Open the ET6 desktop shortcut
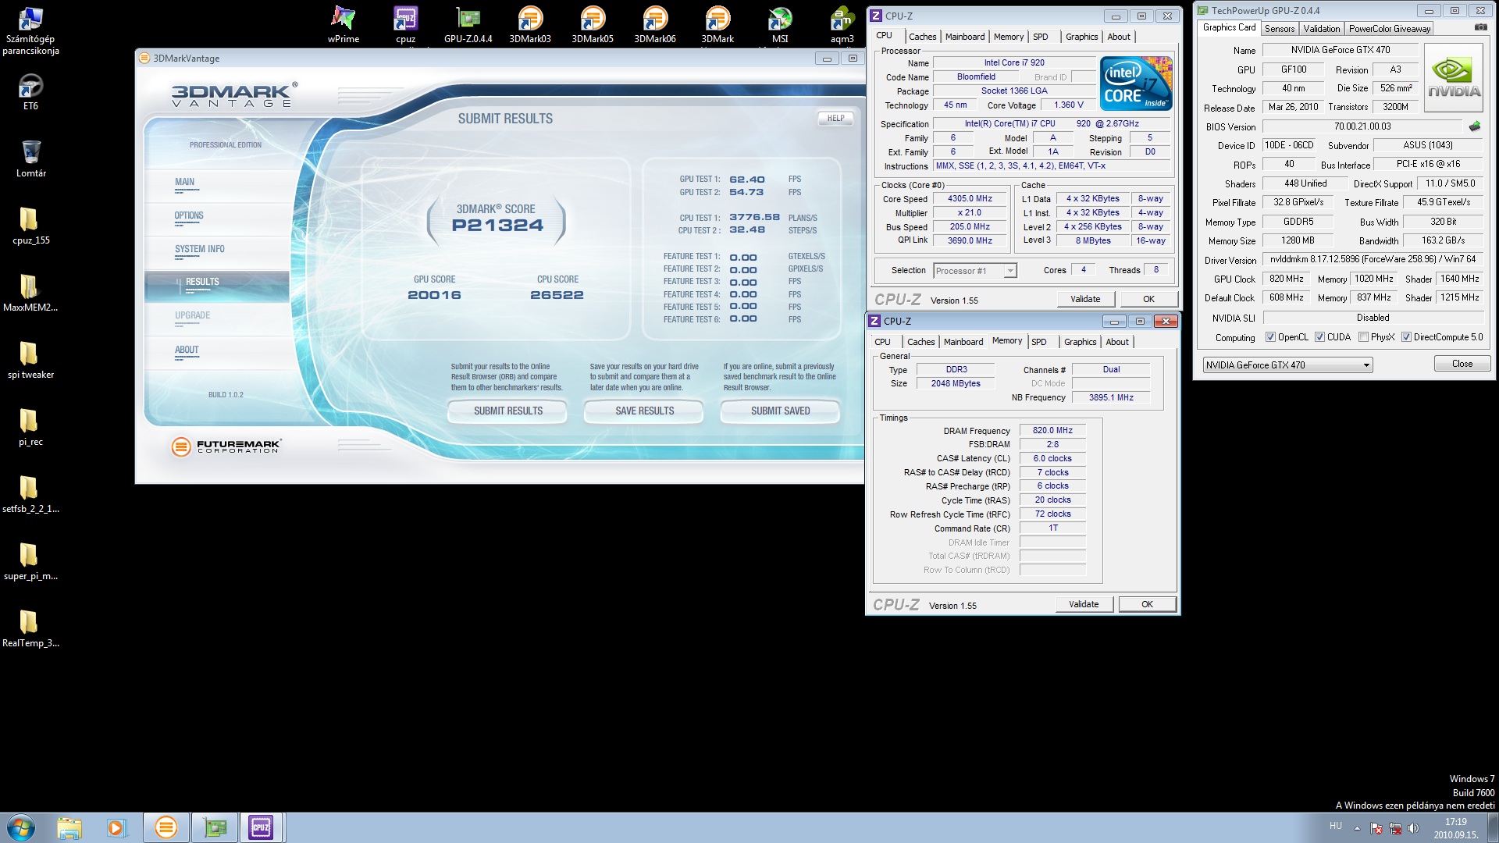1499x843 pixels. [x=30, y=86]
